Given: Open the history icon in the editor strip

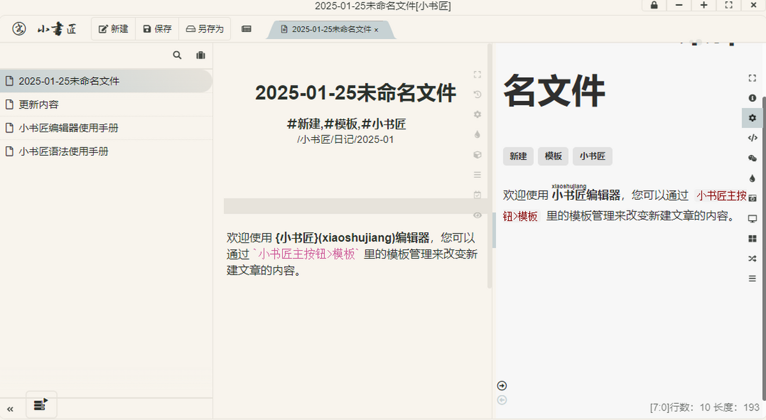Looking at the screenshot, I should tap(477, 94).
